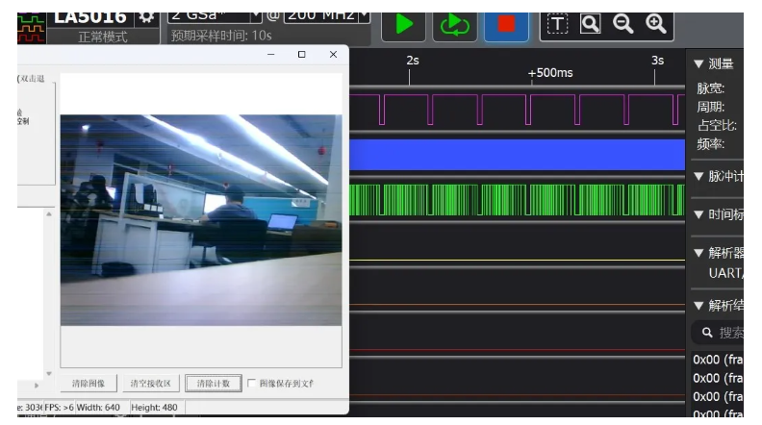Open LA5016 device settings gear

146,17
